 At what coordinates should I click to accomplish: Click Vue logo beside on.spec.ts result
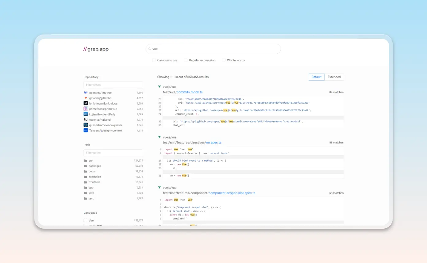pyautogui.click(x=160, y=137)
